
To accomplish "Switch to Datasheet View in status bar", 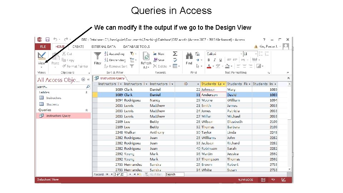I will (x=263, y=180).
